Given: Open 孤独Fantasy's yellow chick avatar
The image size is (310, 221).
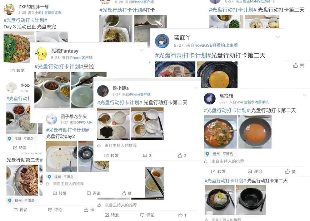Looking at the screenshot, I should [x=41, y=54].
